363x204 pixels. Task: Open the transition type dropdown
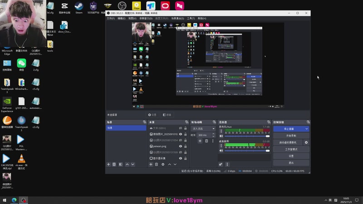[203, 129]
